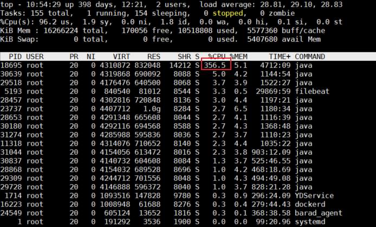Click PID 28868 in the process list

[x=11, y=169]
